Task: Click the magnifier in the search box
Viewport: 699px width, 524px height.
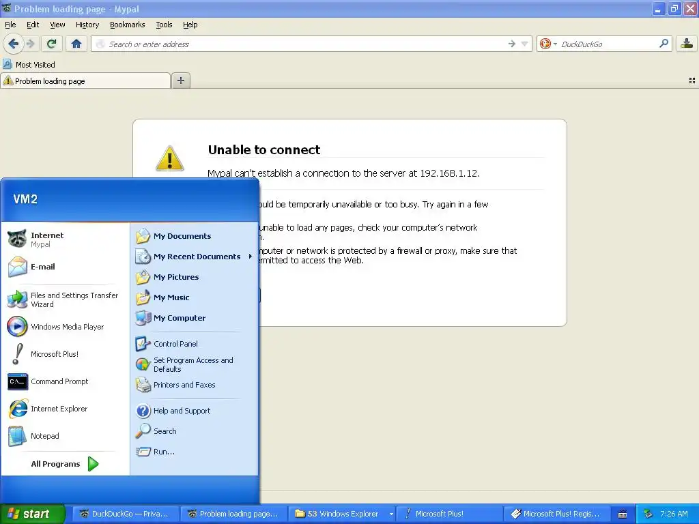Action: pos(664,44)
